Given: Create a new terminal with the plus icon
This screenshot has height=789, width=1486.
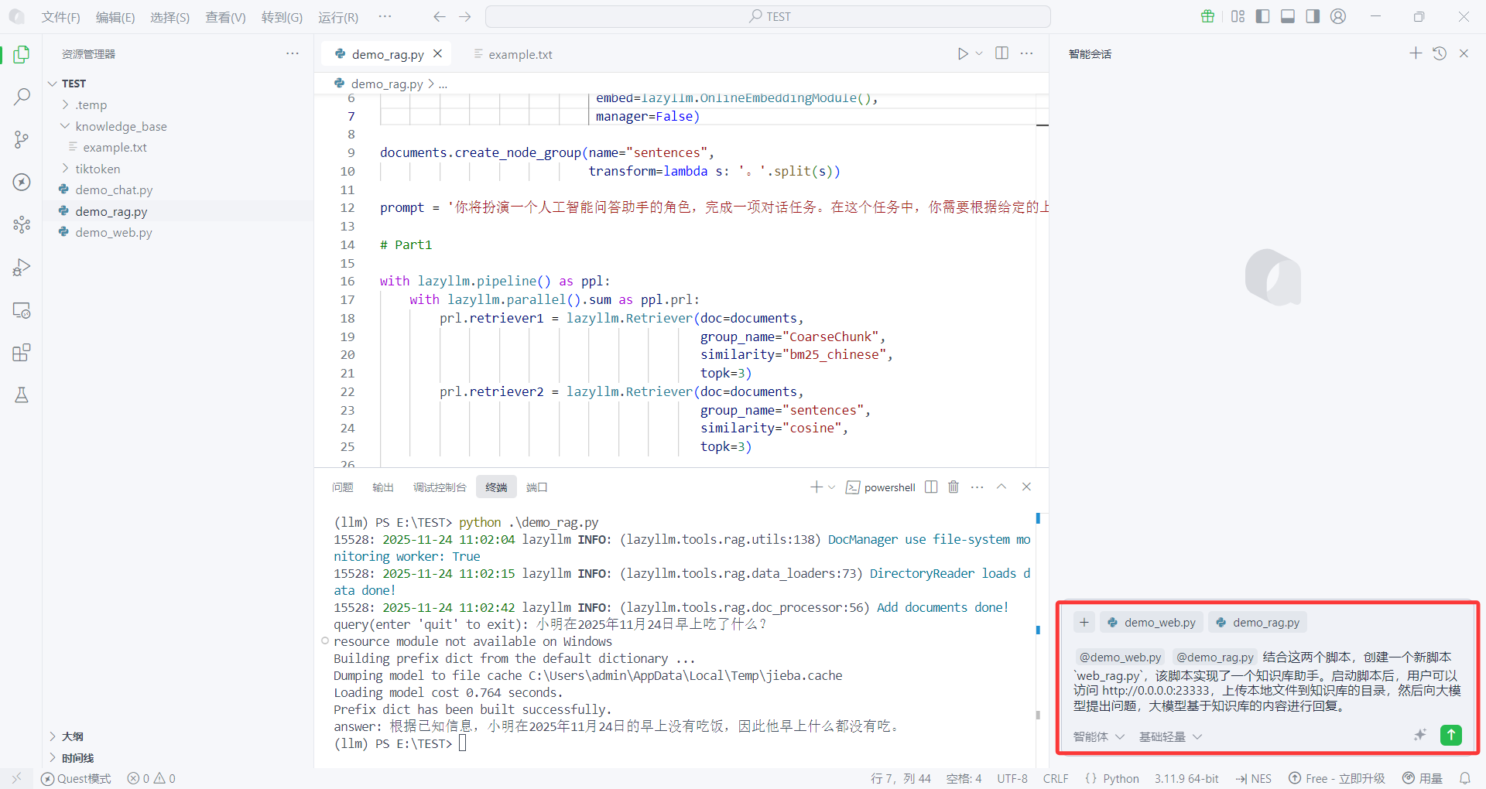Looking at the screenshot, I should pyautogui.click(x=816, y=487).
